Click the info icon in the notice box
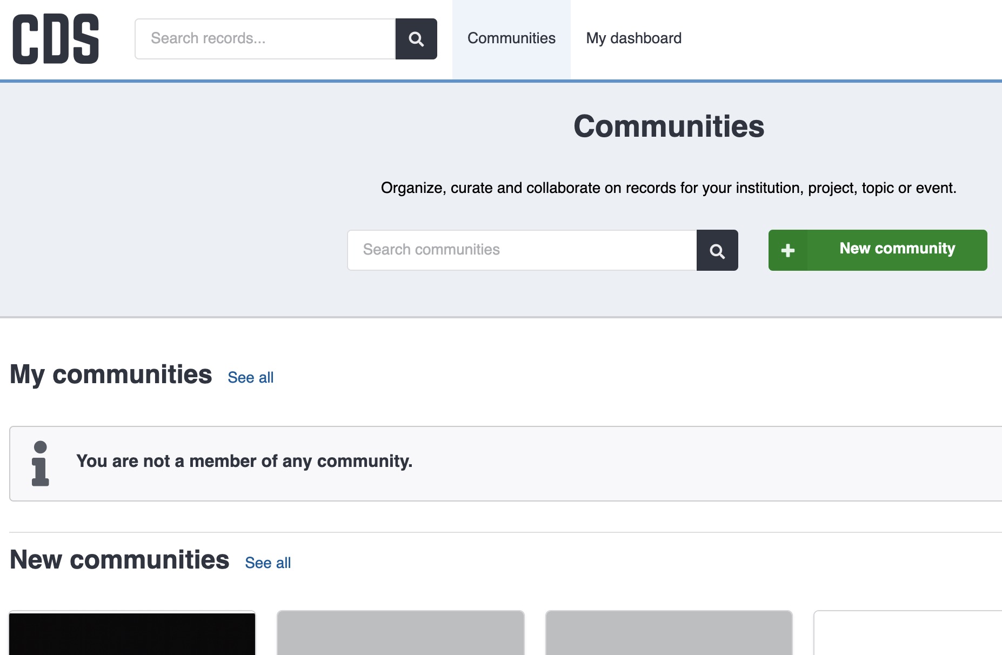1002x655 pixels. tap(41, 463)
